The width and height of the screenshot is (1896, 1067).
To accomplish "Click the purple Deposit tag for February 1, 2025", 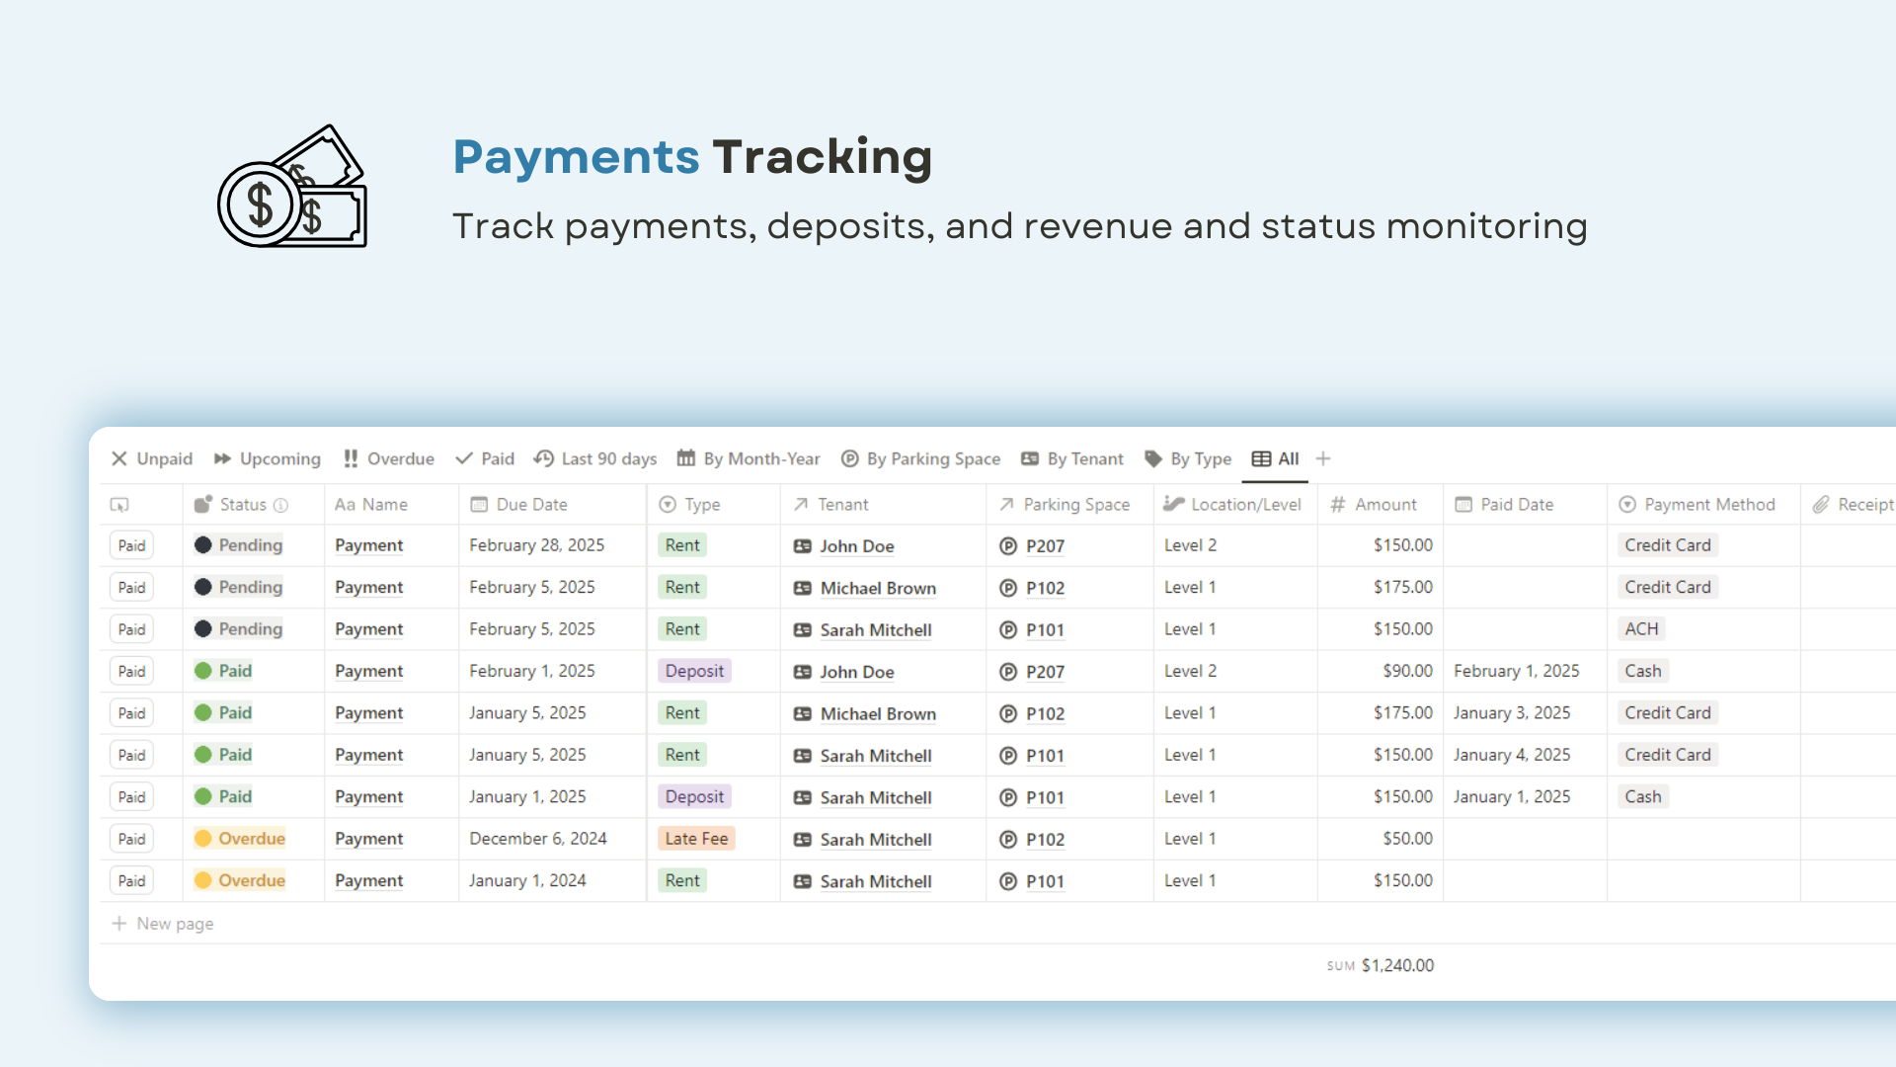I will 694,671.
